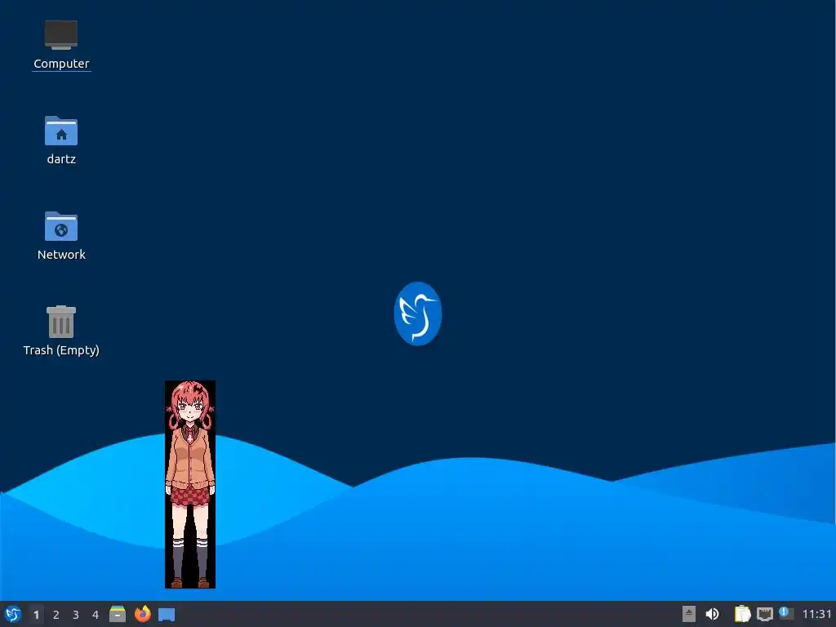Select the "Computer" icon label
This screenshot has height=627, width=836.
(x=61, y=64)
